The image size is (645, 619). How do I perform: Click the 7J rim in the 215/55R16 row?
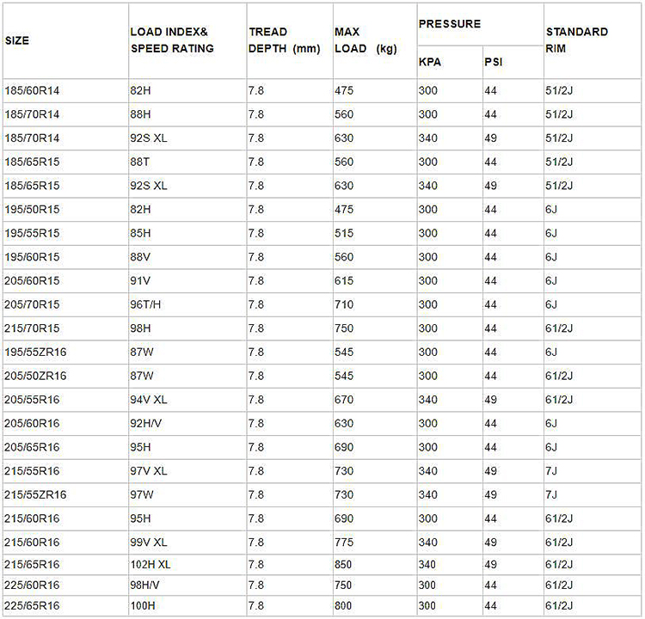click(551, 471)
